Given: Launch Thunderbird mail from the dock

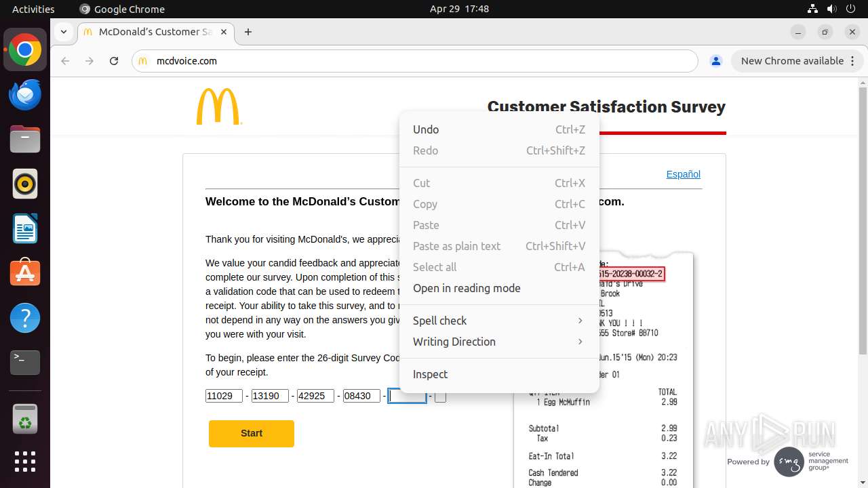Looking at the screenshot, I should coord(25,95).
